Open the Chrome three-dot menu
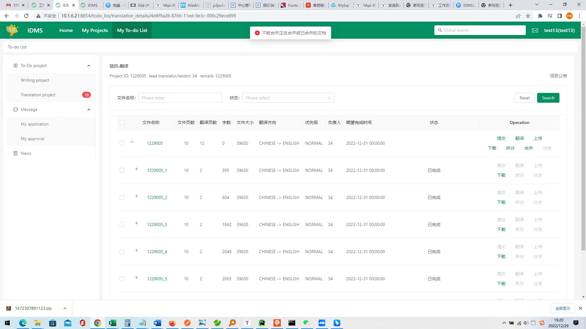The width and height of the screenshot is (586, 329). coord(579,16)
